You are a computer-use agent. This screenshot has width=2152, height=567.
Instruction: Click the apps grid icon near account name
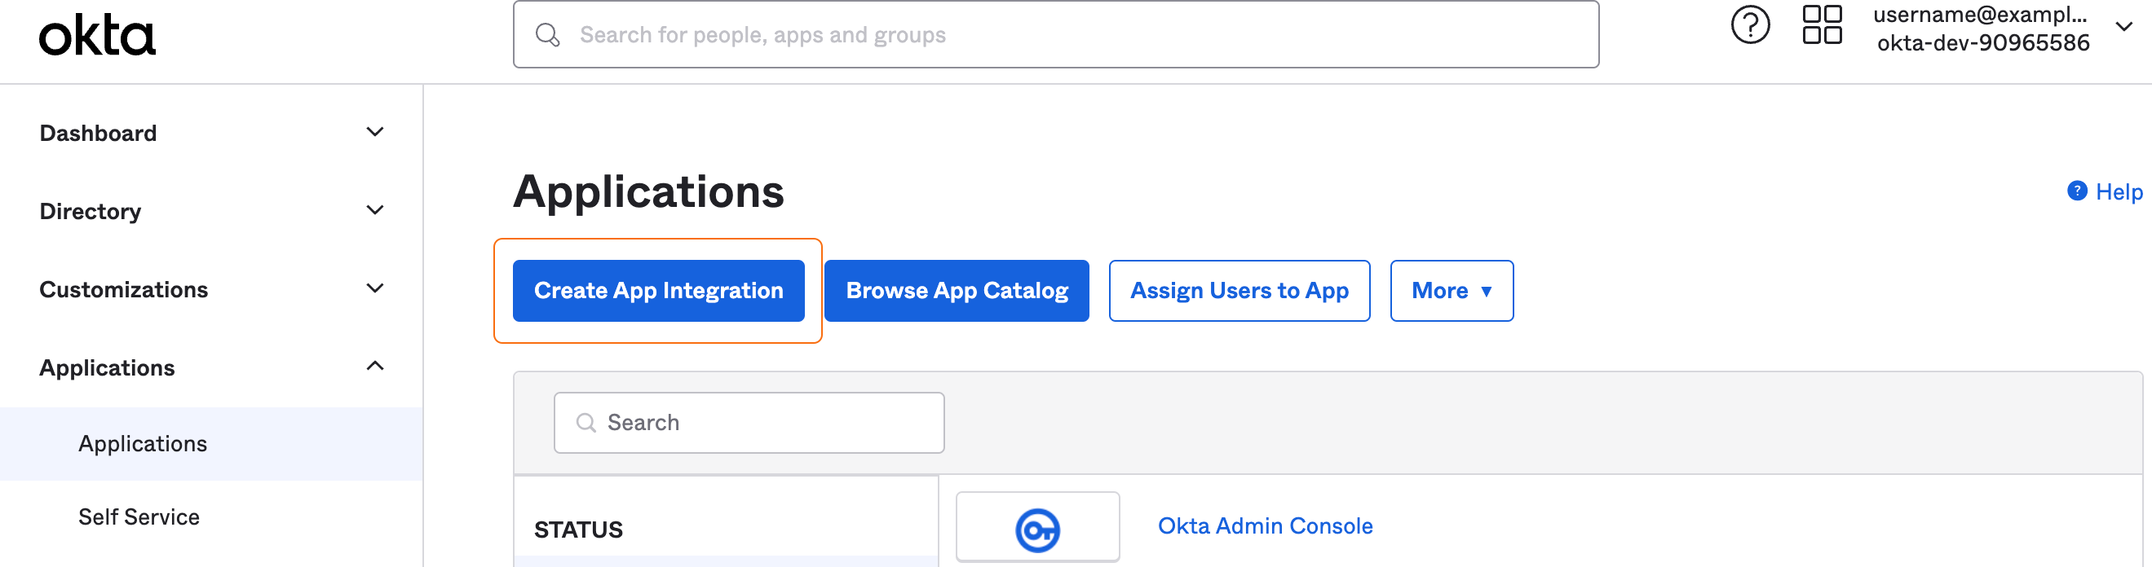[x=1822, y=25]
